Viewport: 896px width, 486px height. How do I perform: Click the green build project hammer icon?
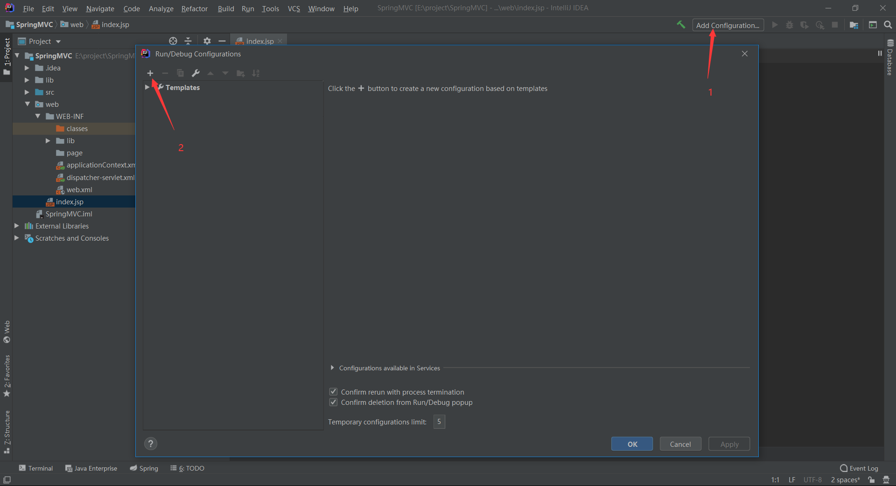(x=681, y=25)
